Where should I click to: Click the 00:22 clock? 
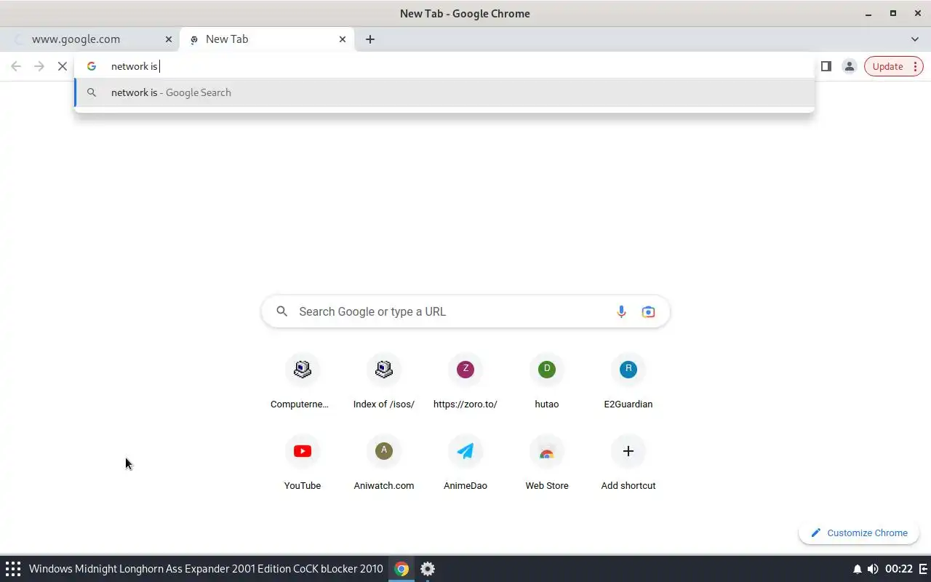coord(899,569)
